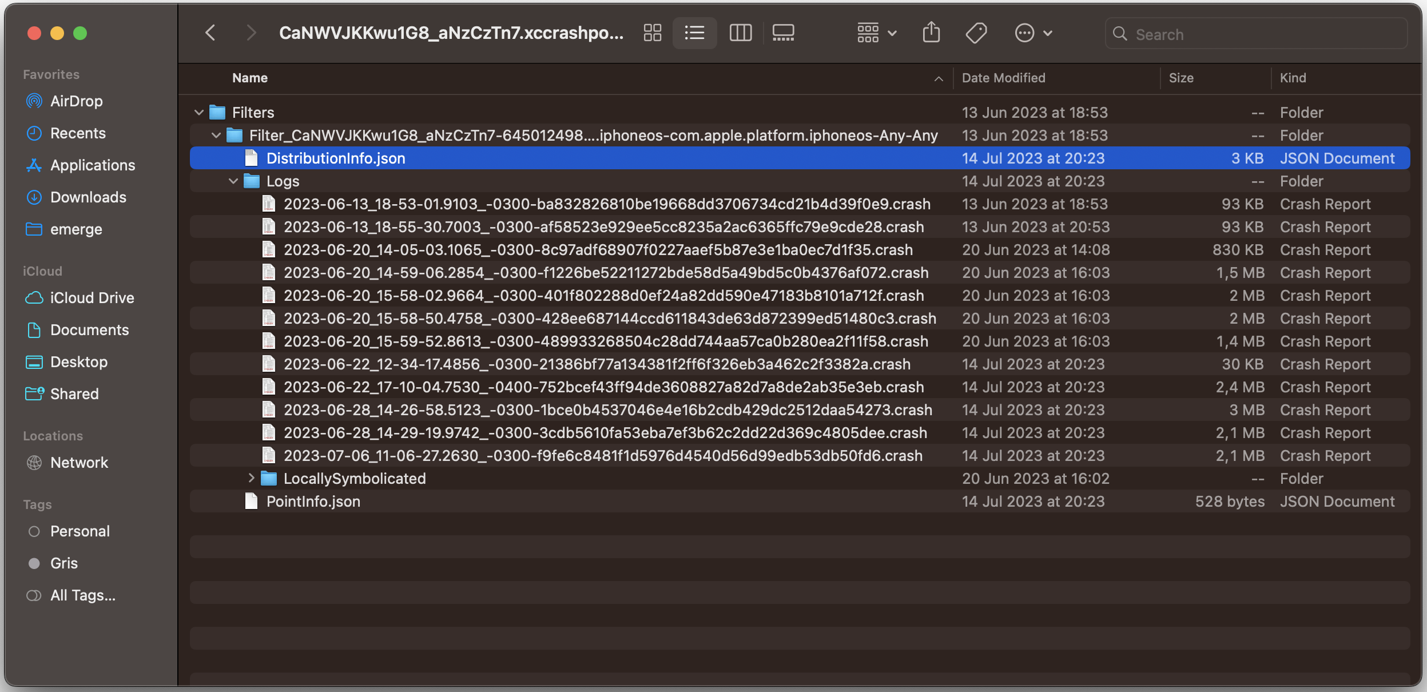This screenshot has width=1427, height=692.
Task: Open the Tags editor icon in the toolbar
Action: 976,33
